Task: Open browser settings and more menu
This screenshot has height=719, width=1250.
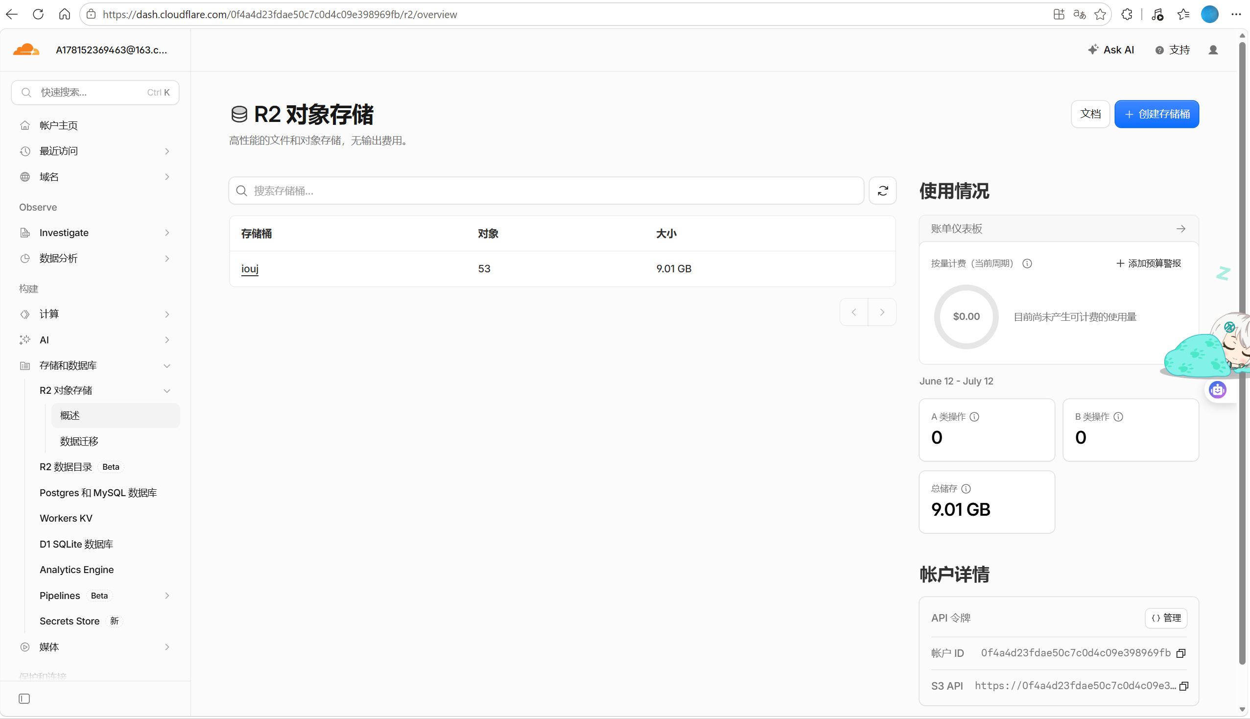Action: coord(1236,14)
